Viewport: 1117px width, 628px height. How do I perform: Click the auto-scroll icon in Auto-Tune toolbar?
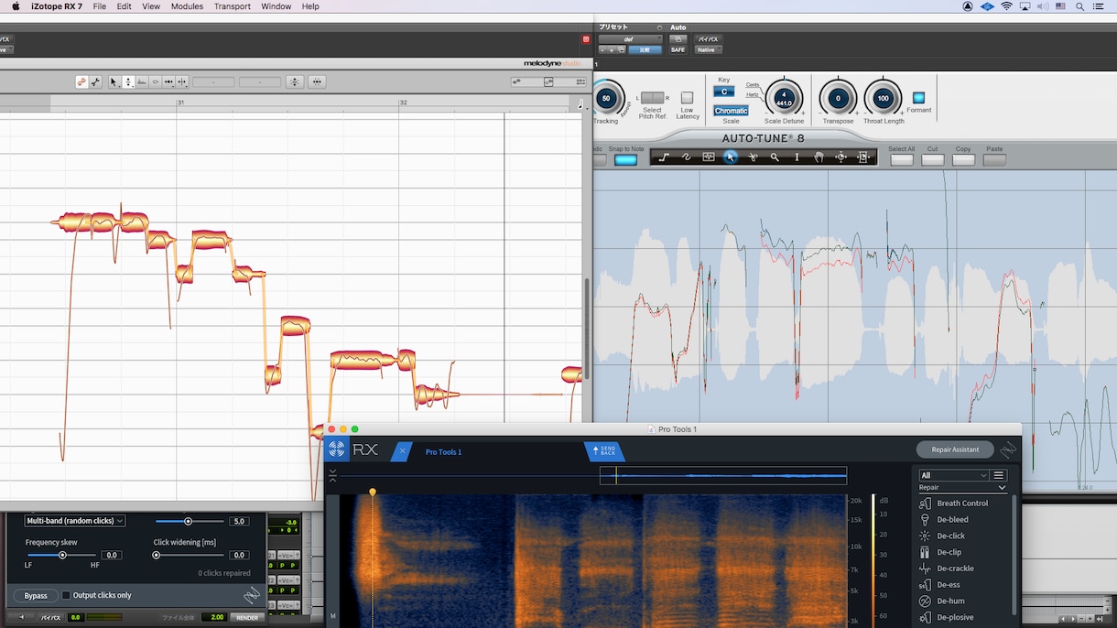point(862,157)
